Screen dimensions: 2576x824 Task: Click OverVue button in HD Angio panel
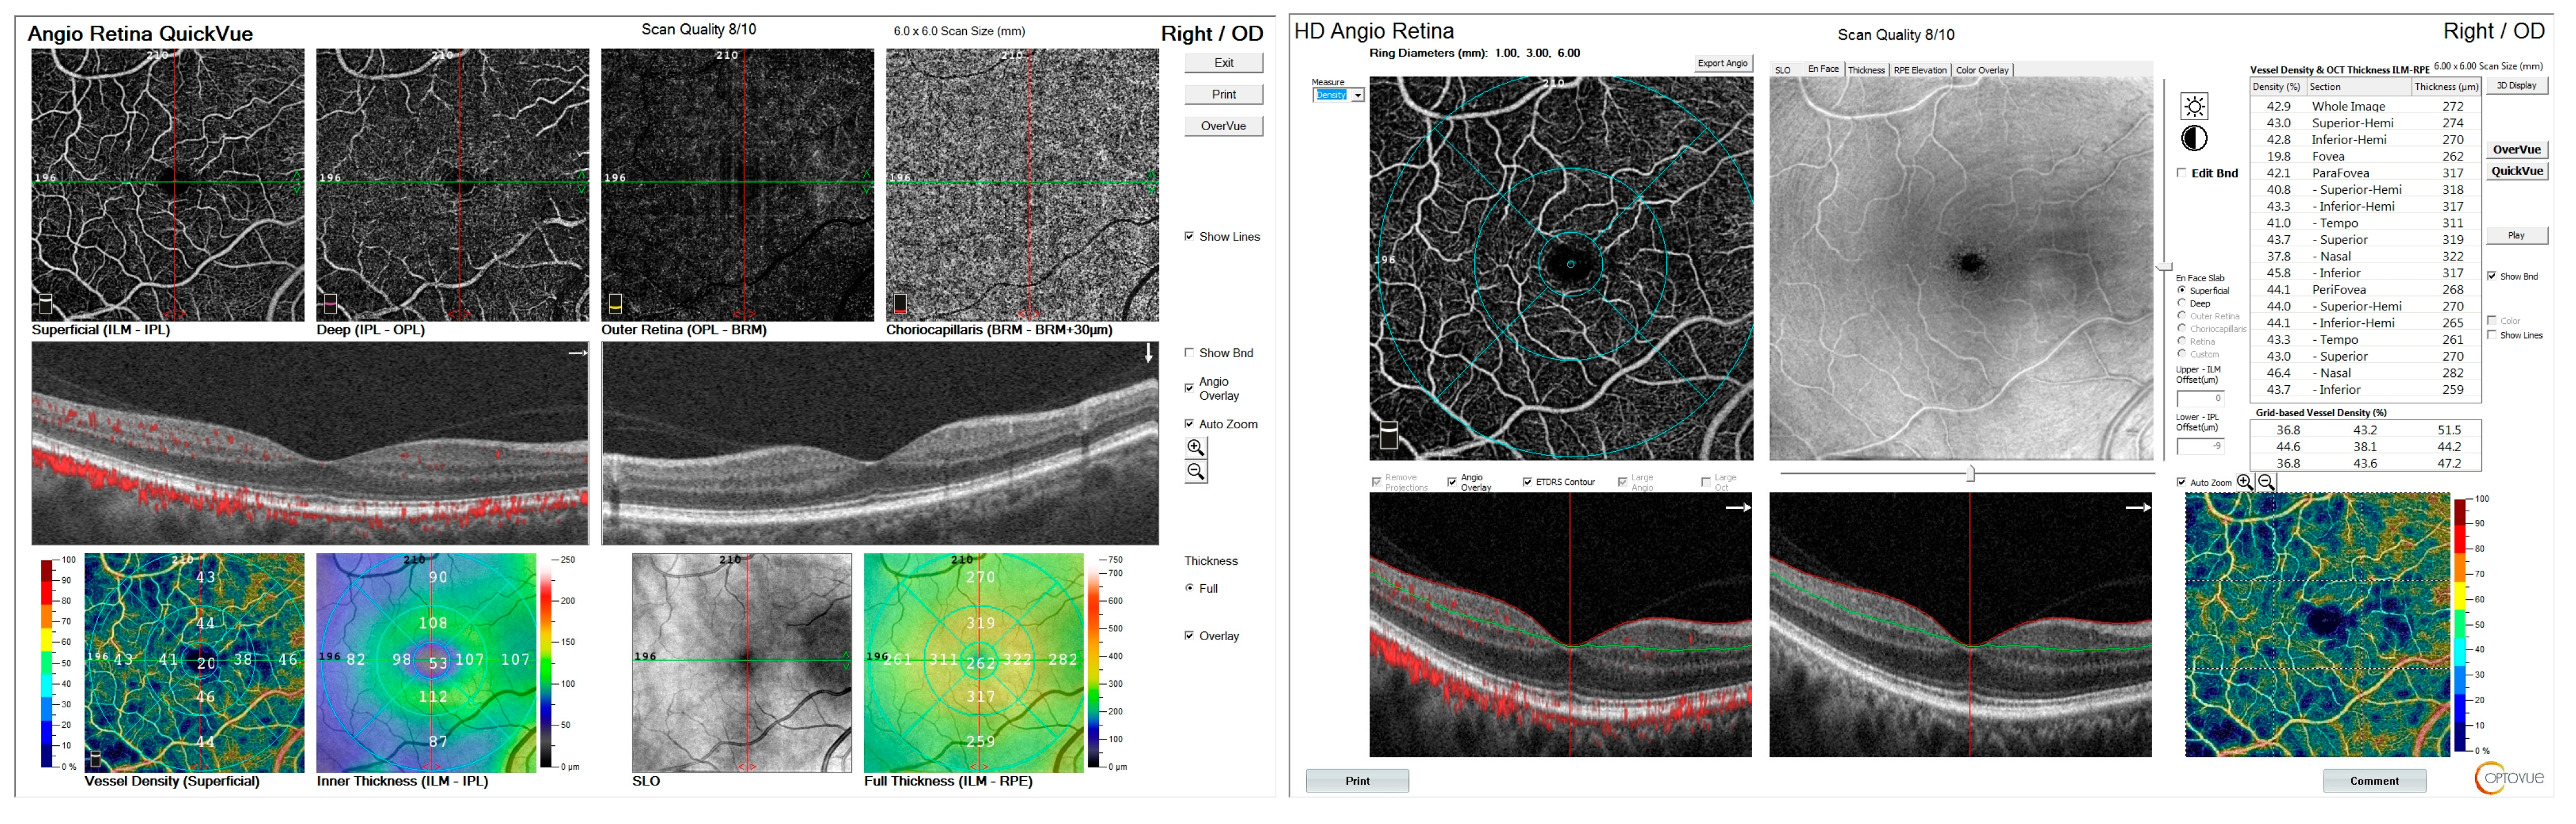tap(2516, 150)
